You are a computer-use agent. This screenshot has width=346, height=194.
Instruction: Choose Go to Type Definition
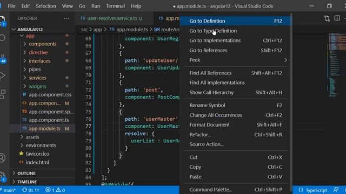tap(236, 31)
